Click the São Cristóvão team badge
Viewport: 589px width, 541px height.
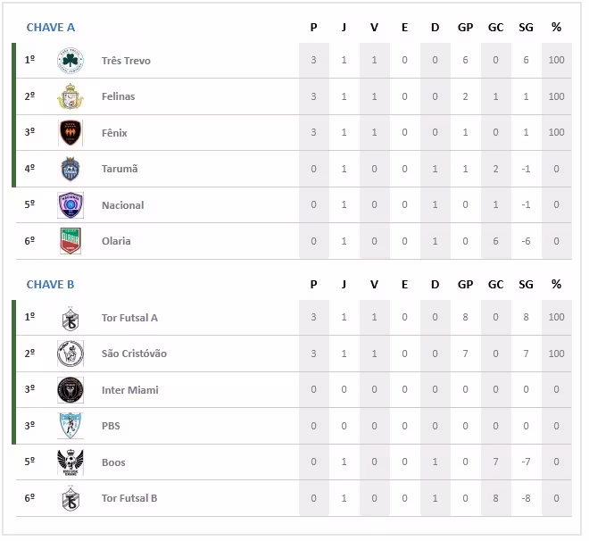pos(71,354)
